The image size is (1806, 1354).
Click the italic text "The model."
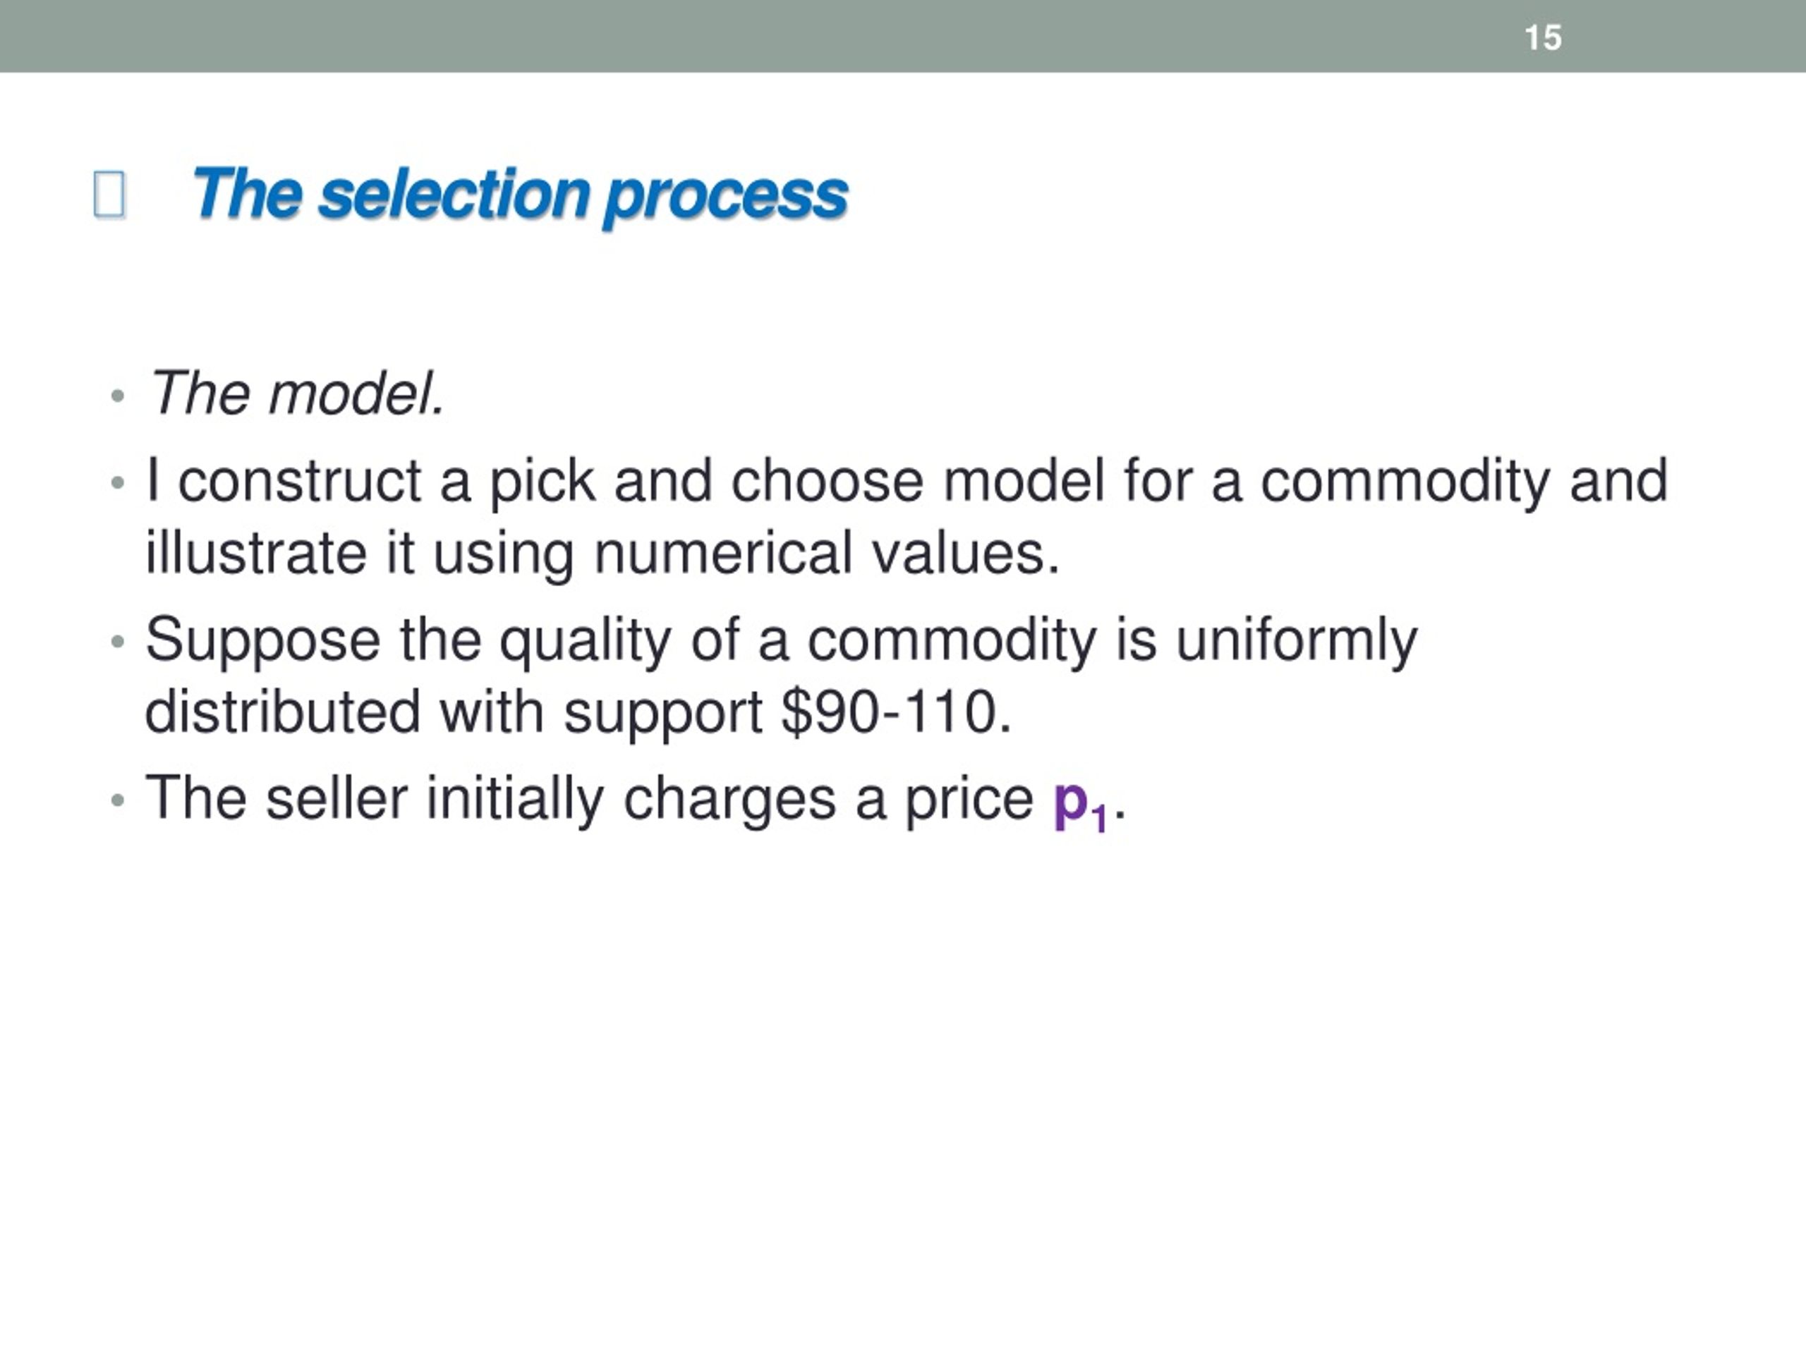coord(297,394)
